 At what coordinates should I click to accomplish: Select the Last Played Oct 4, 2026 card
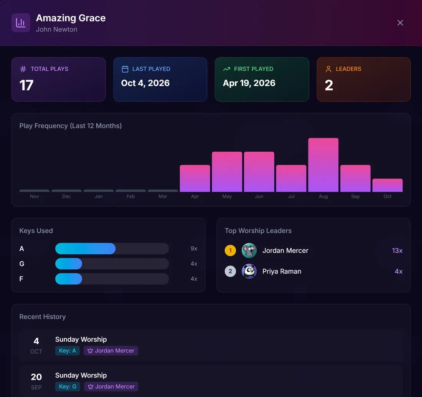tap(160, 79)
